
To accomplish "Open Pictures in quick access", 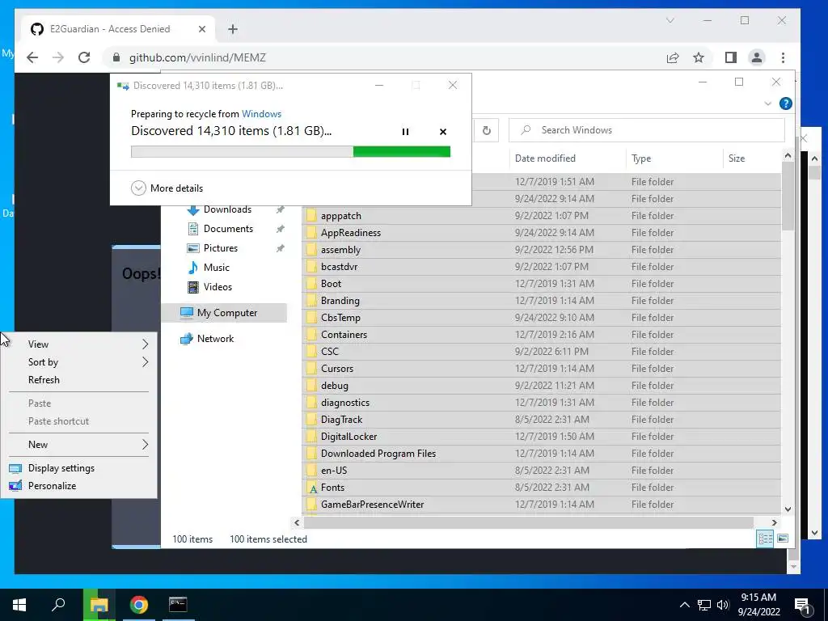I will point(220,248).
